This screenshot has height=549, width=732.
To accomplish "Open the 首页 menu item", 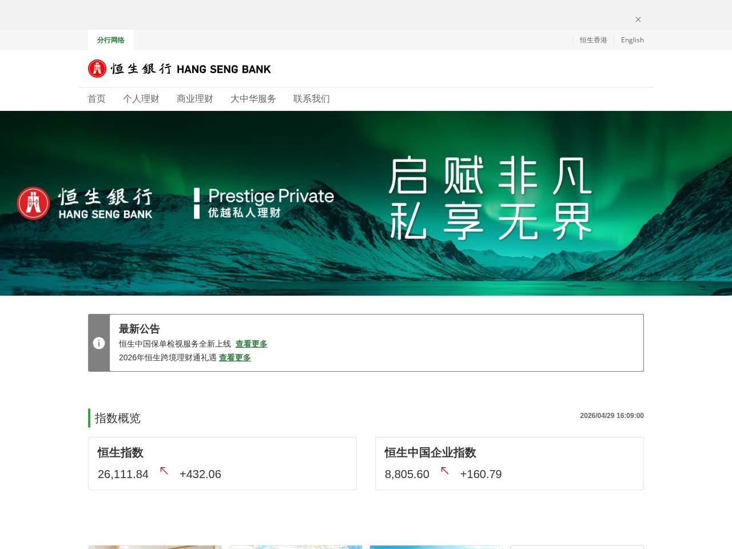I will click(97, 99).
